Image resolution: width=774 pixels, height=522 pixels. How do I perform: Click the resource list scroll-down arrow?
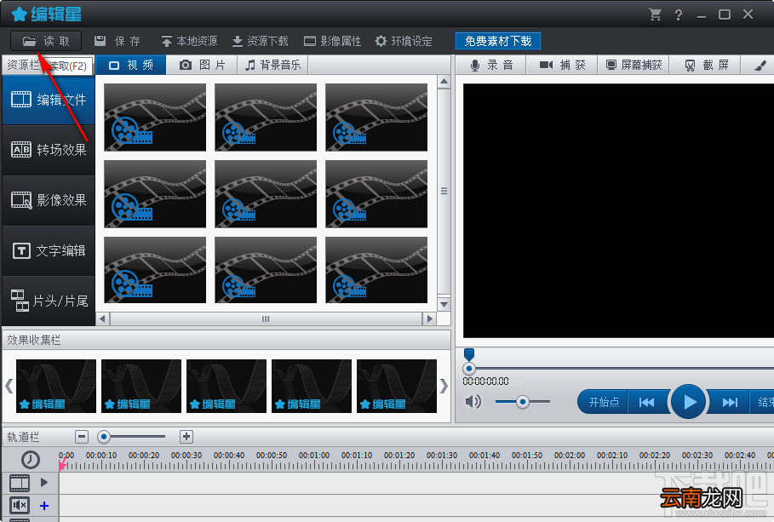(x=444, y=304)
